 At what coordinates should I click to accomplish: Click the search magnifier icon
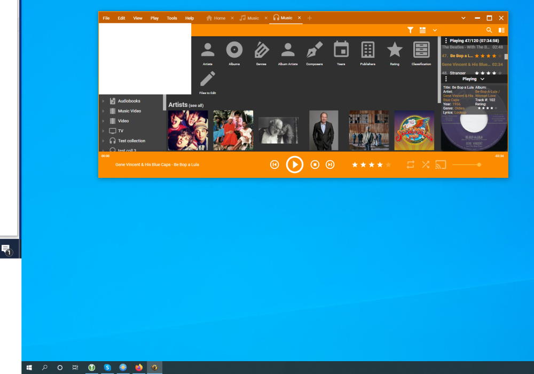(489, 30)
